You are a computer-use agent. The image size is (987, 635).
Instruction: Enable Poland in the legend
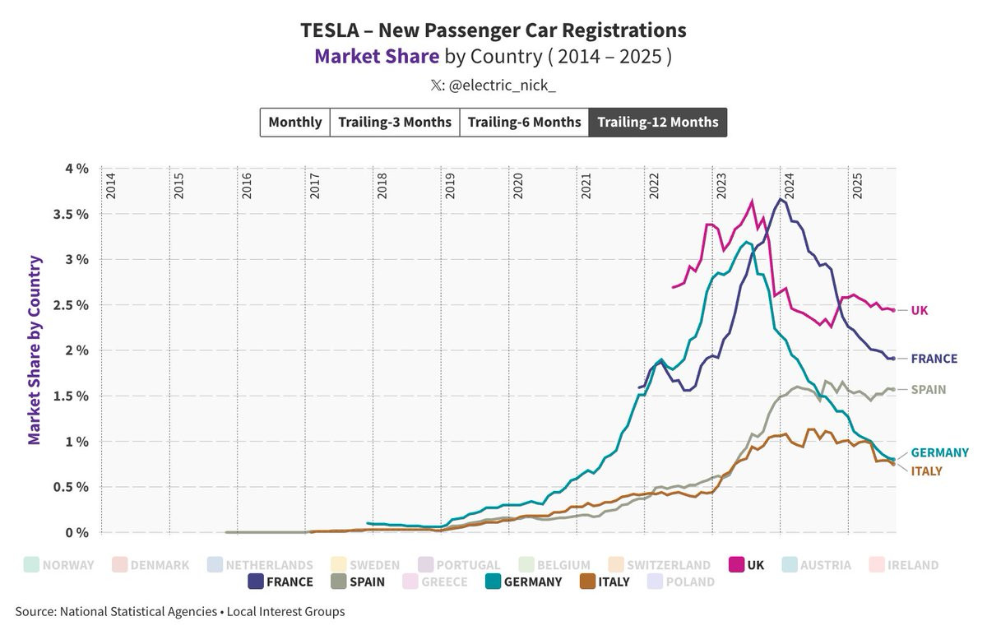pos(656,582)
